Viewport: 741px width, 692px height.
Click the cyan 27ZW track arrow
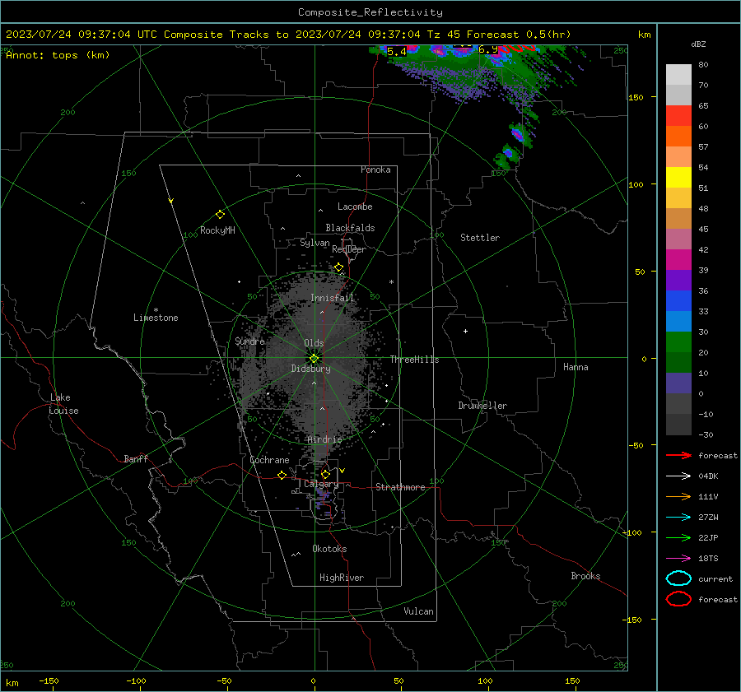pyautogui.click(x=678, y=518)
